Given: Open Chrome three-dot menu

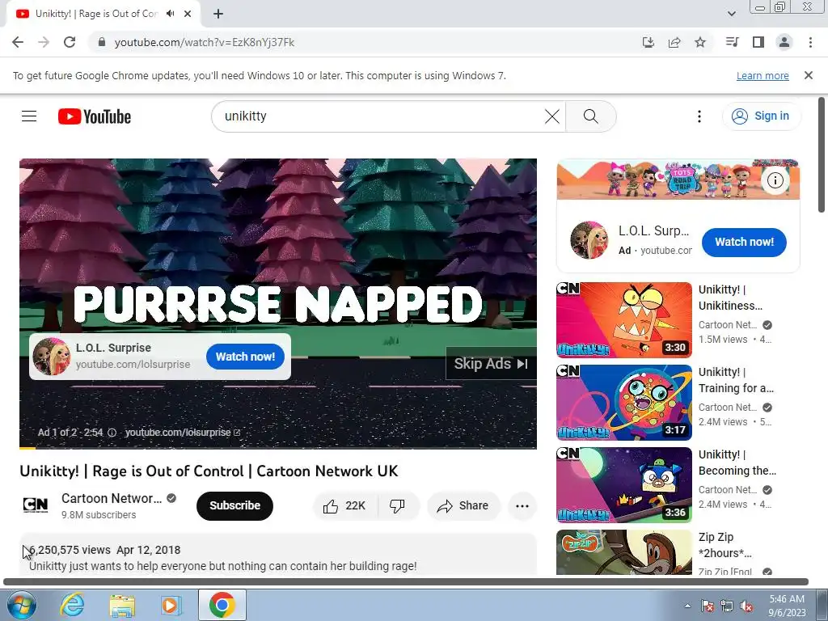Looking at the screenshot, I should tap(810, 42).
